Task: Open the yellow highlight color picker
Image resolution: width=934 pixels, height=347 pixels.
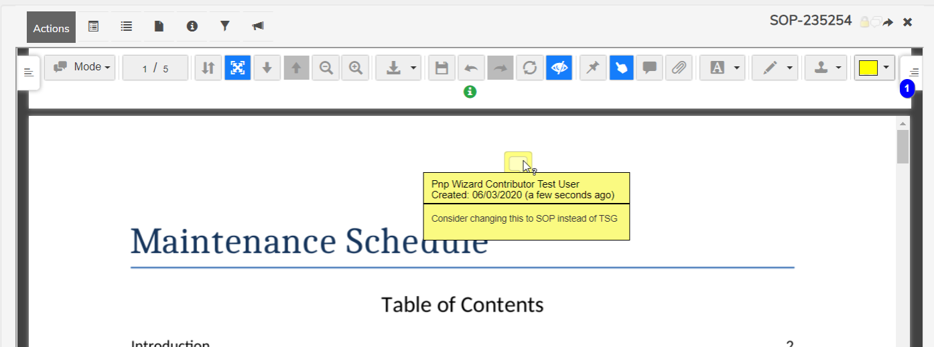Action: 874,68
